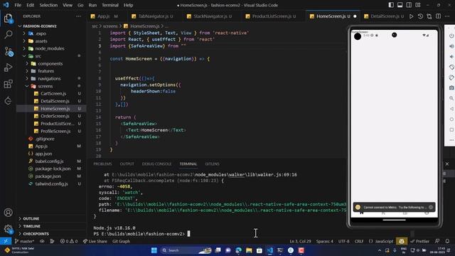This screenshot has height=256, width=455.
Task: Dismiss the emulator Metro error toast
Action: click(x=431, y=207)
